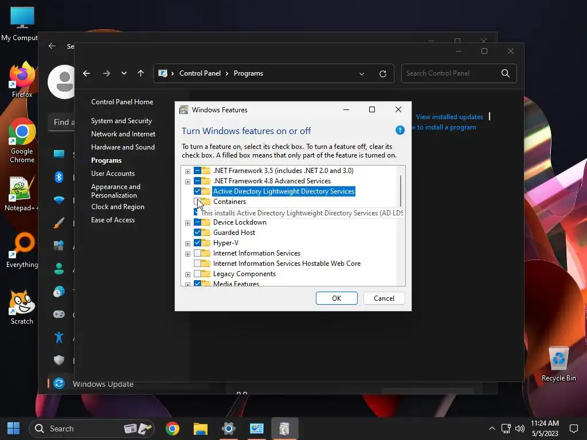Open Network wifi icon in Settings sidebar
The width and height of the screenshot is (587, 440).
[x=59, y=200]
